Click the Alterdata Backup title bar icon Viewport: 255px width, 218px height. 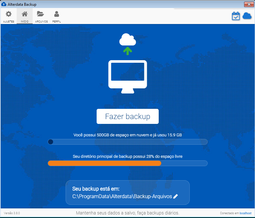(x=4, y=4)
